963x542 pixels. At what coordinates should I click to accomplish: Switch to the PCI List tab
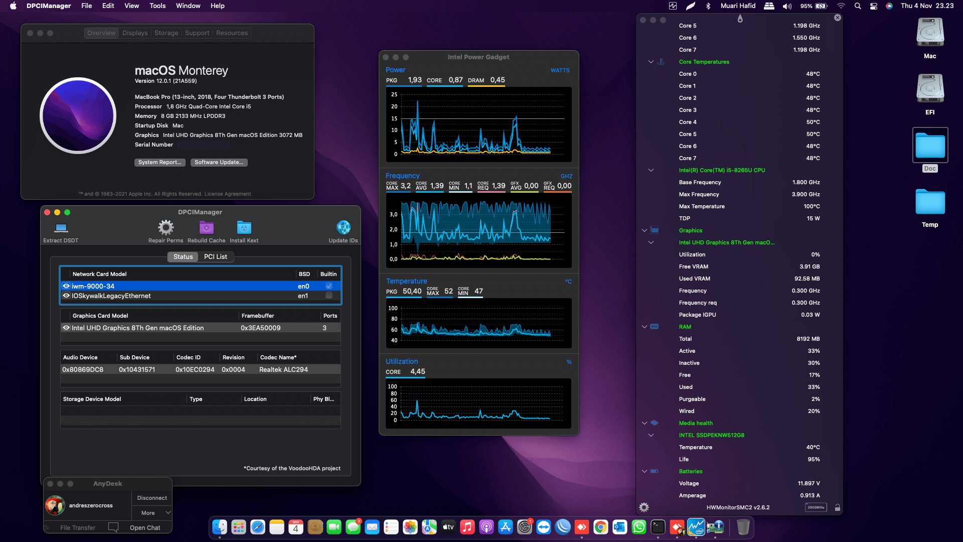tap(216, 256)
